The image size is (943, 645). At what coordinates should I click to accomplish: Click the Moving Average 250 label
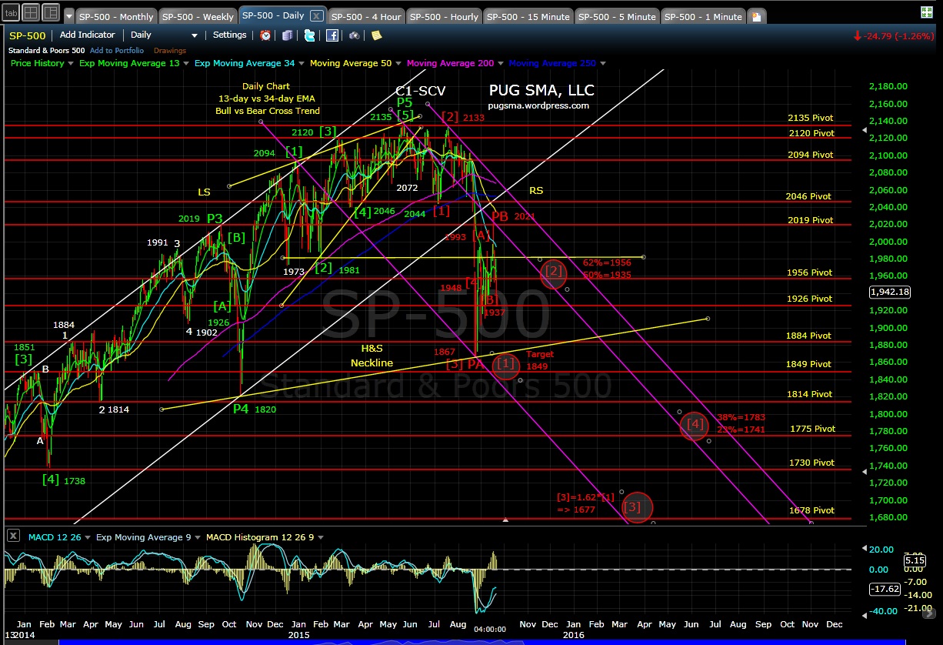(552, 64)
